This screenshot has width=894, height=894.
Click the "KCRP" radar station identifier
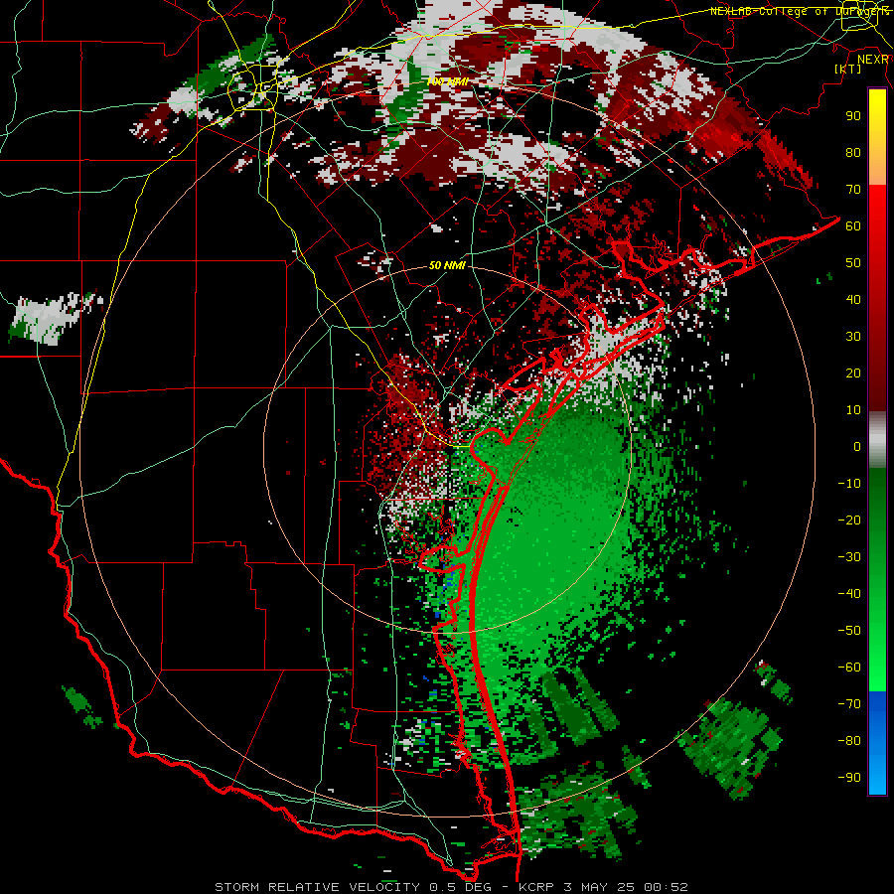pyautogui.click(x=537, y=887)
